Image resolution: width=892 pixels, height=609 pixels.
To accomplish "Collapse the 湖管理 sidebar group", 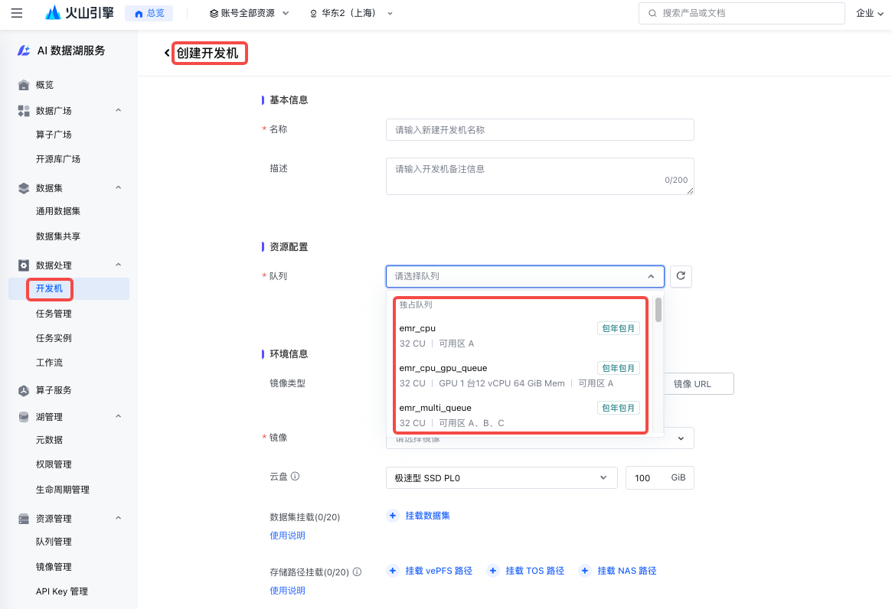I will point(119,417).
